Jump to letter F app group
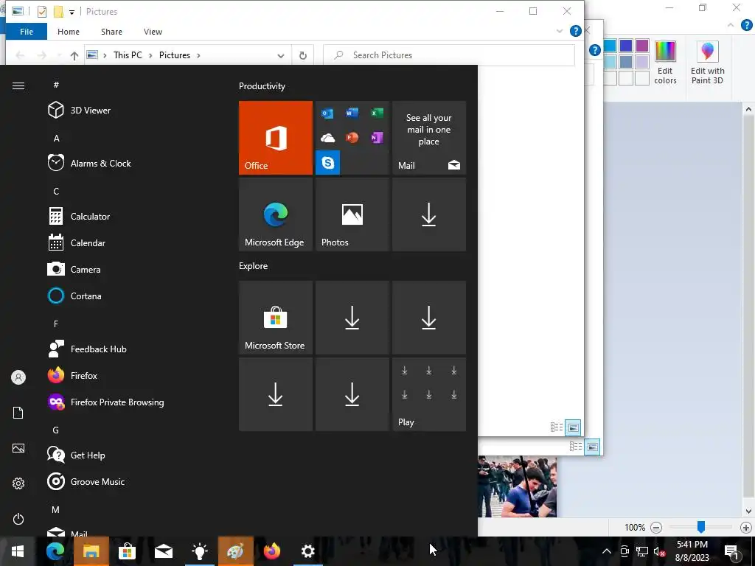This screenshot has height=566, width=755. pyautogui.click(x=56, y=324)
